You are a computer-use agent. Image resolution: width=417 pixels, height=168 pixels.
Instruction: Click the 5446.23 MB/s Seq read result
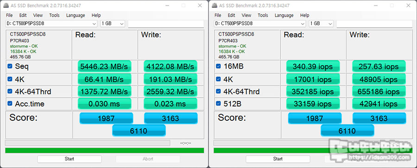click(x=105, y=67)
